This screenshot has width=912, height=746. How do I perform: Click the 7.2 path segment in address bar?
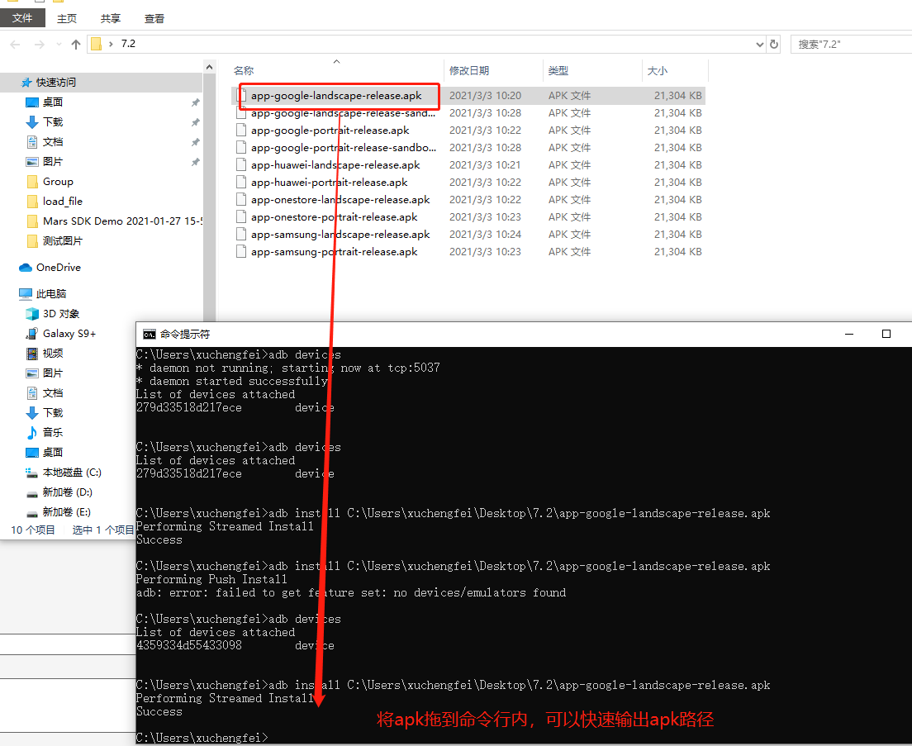pyautogui.click(x=128, y=44)
